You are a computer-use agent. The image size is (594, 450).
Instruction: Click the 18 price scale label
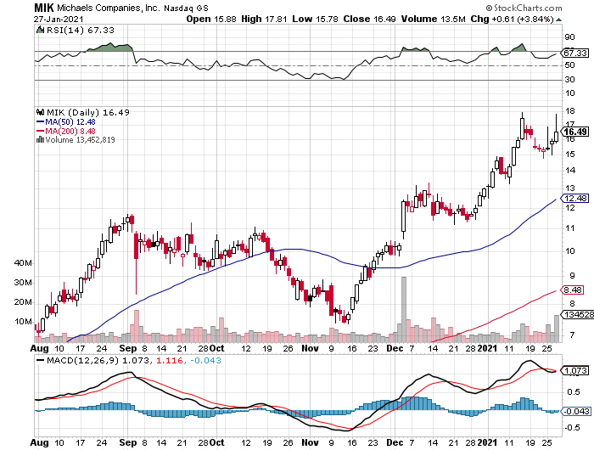[569, 111]
